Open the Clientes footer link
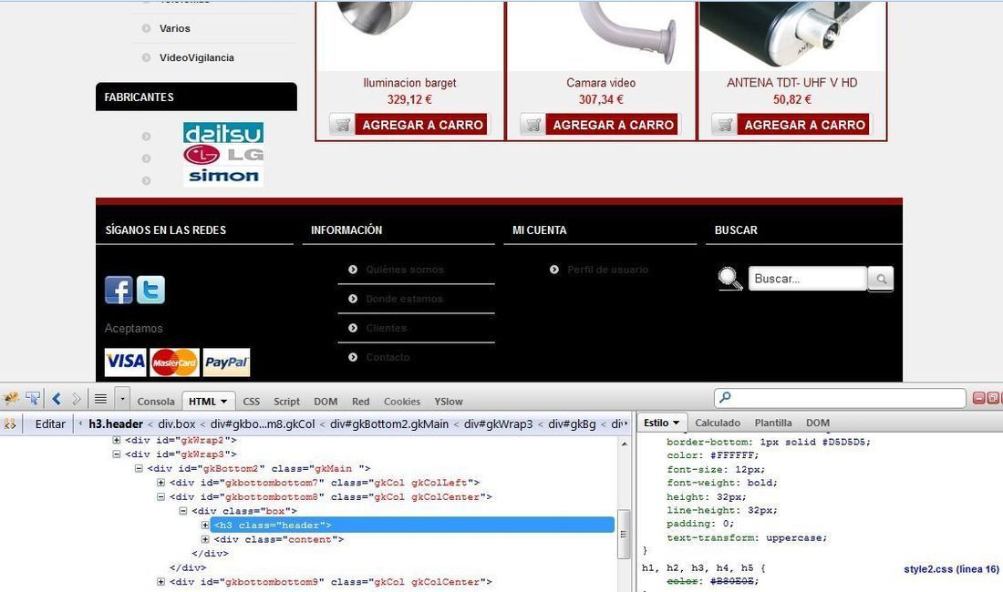 [387, 328]
